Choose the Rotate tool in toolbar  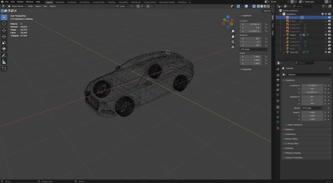pos(4,36)
